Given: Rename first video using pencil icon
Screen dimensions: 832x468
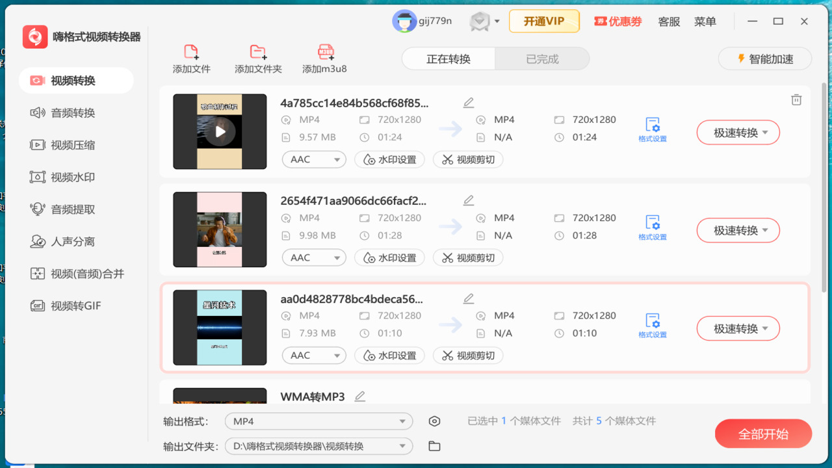Looking at the screenshot, I should [x=469, y=103].
